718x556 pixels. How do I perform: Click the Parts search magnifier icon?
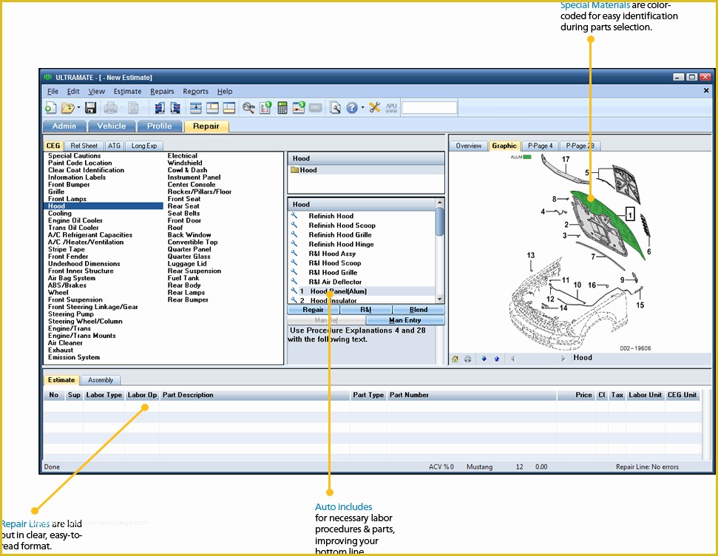(x=248, y=108)
